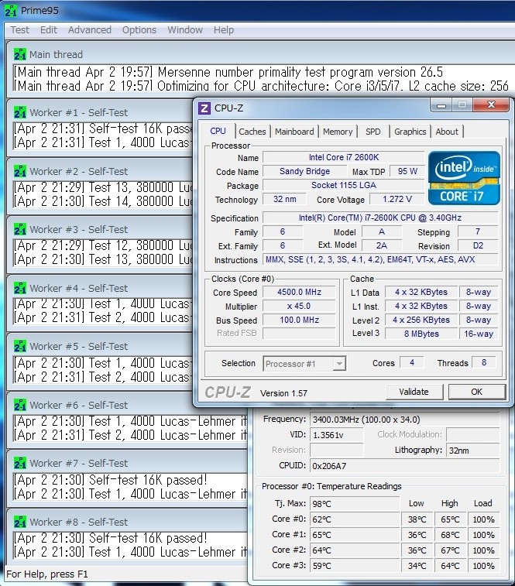
Task: Click the Lithography value 32nm
Action: 472,451
